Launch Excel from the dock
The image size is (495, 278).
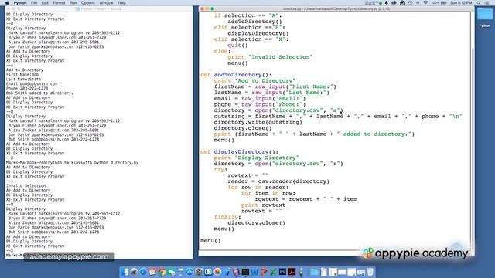click(273, 272)
